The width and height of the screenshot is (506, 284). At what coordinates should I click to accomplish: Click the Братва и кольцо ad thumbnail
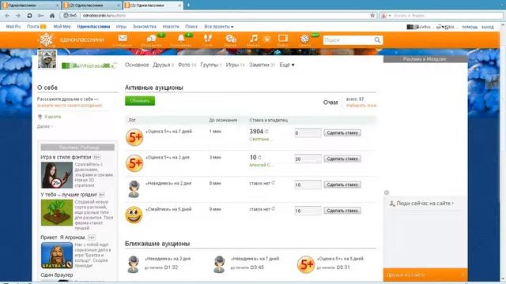(x=57, y=256)
